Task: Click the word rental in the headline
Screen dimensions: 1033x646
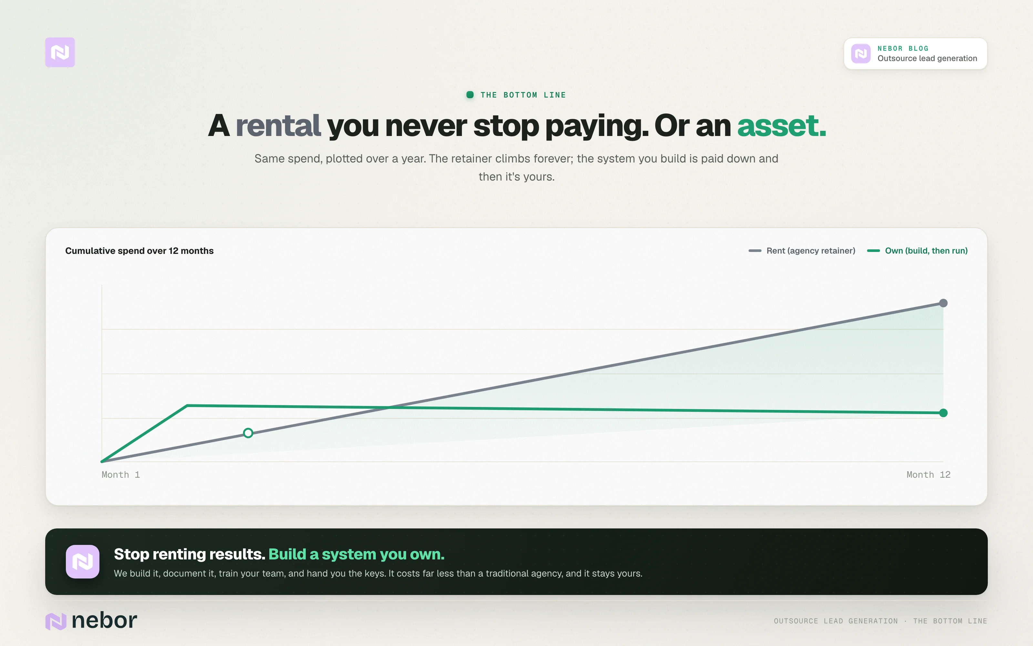Action: point(278,126)
